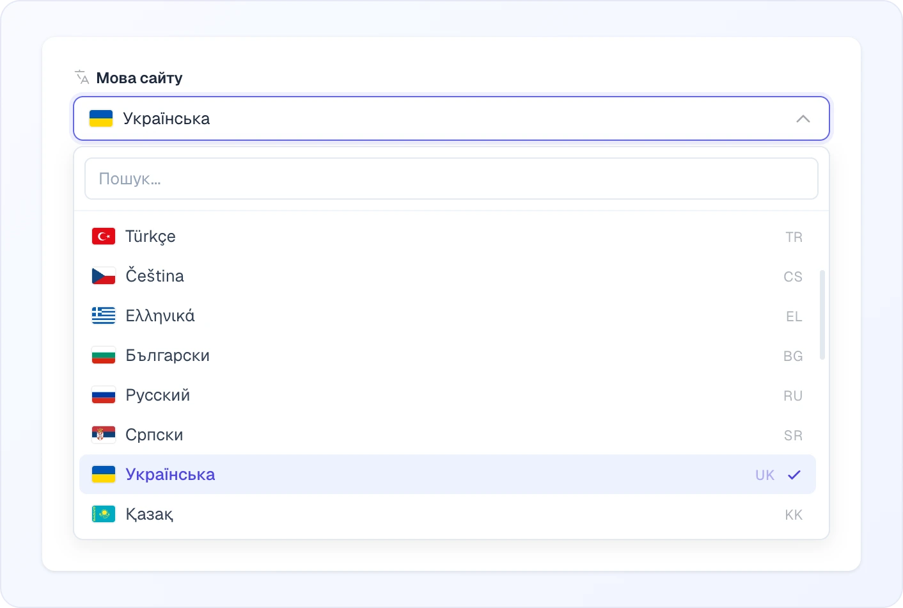This screenshot has width=903, height=608.
Task: Click the checkmark on the Українська option
Action: click(794, 475)
